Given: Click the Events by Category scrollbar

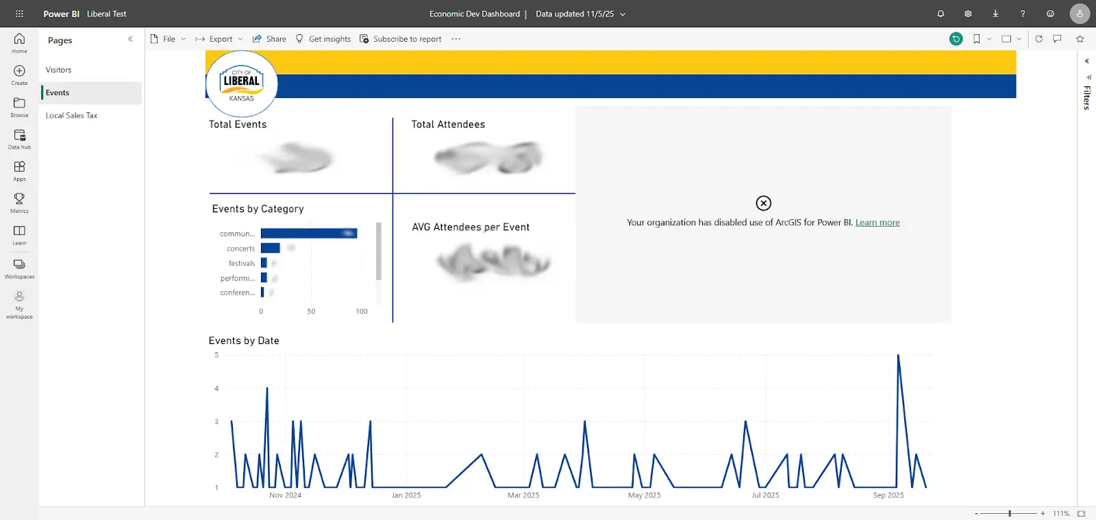Looking at the screenshot, I should tap(379, 251).
